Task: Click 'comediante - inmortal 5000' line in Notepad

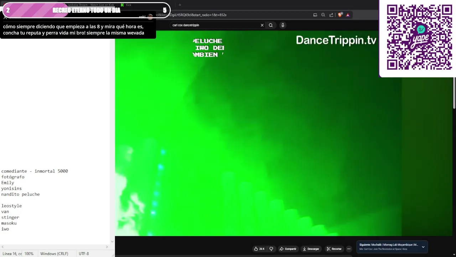Action: coord(35,171)
